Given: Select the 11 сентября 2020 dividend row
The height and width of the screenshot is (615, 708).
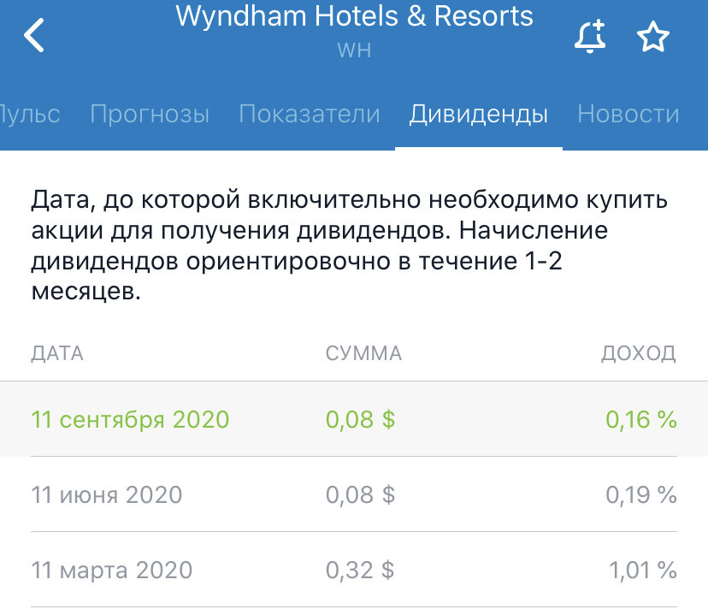Looking at the screenshot, I should 354,419.
